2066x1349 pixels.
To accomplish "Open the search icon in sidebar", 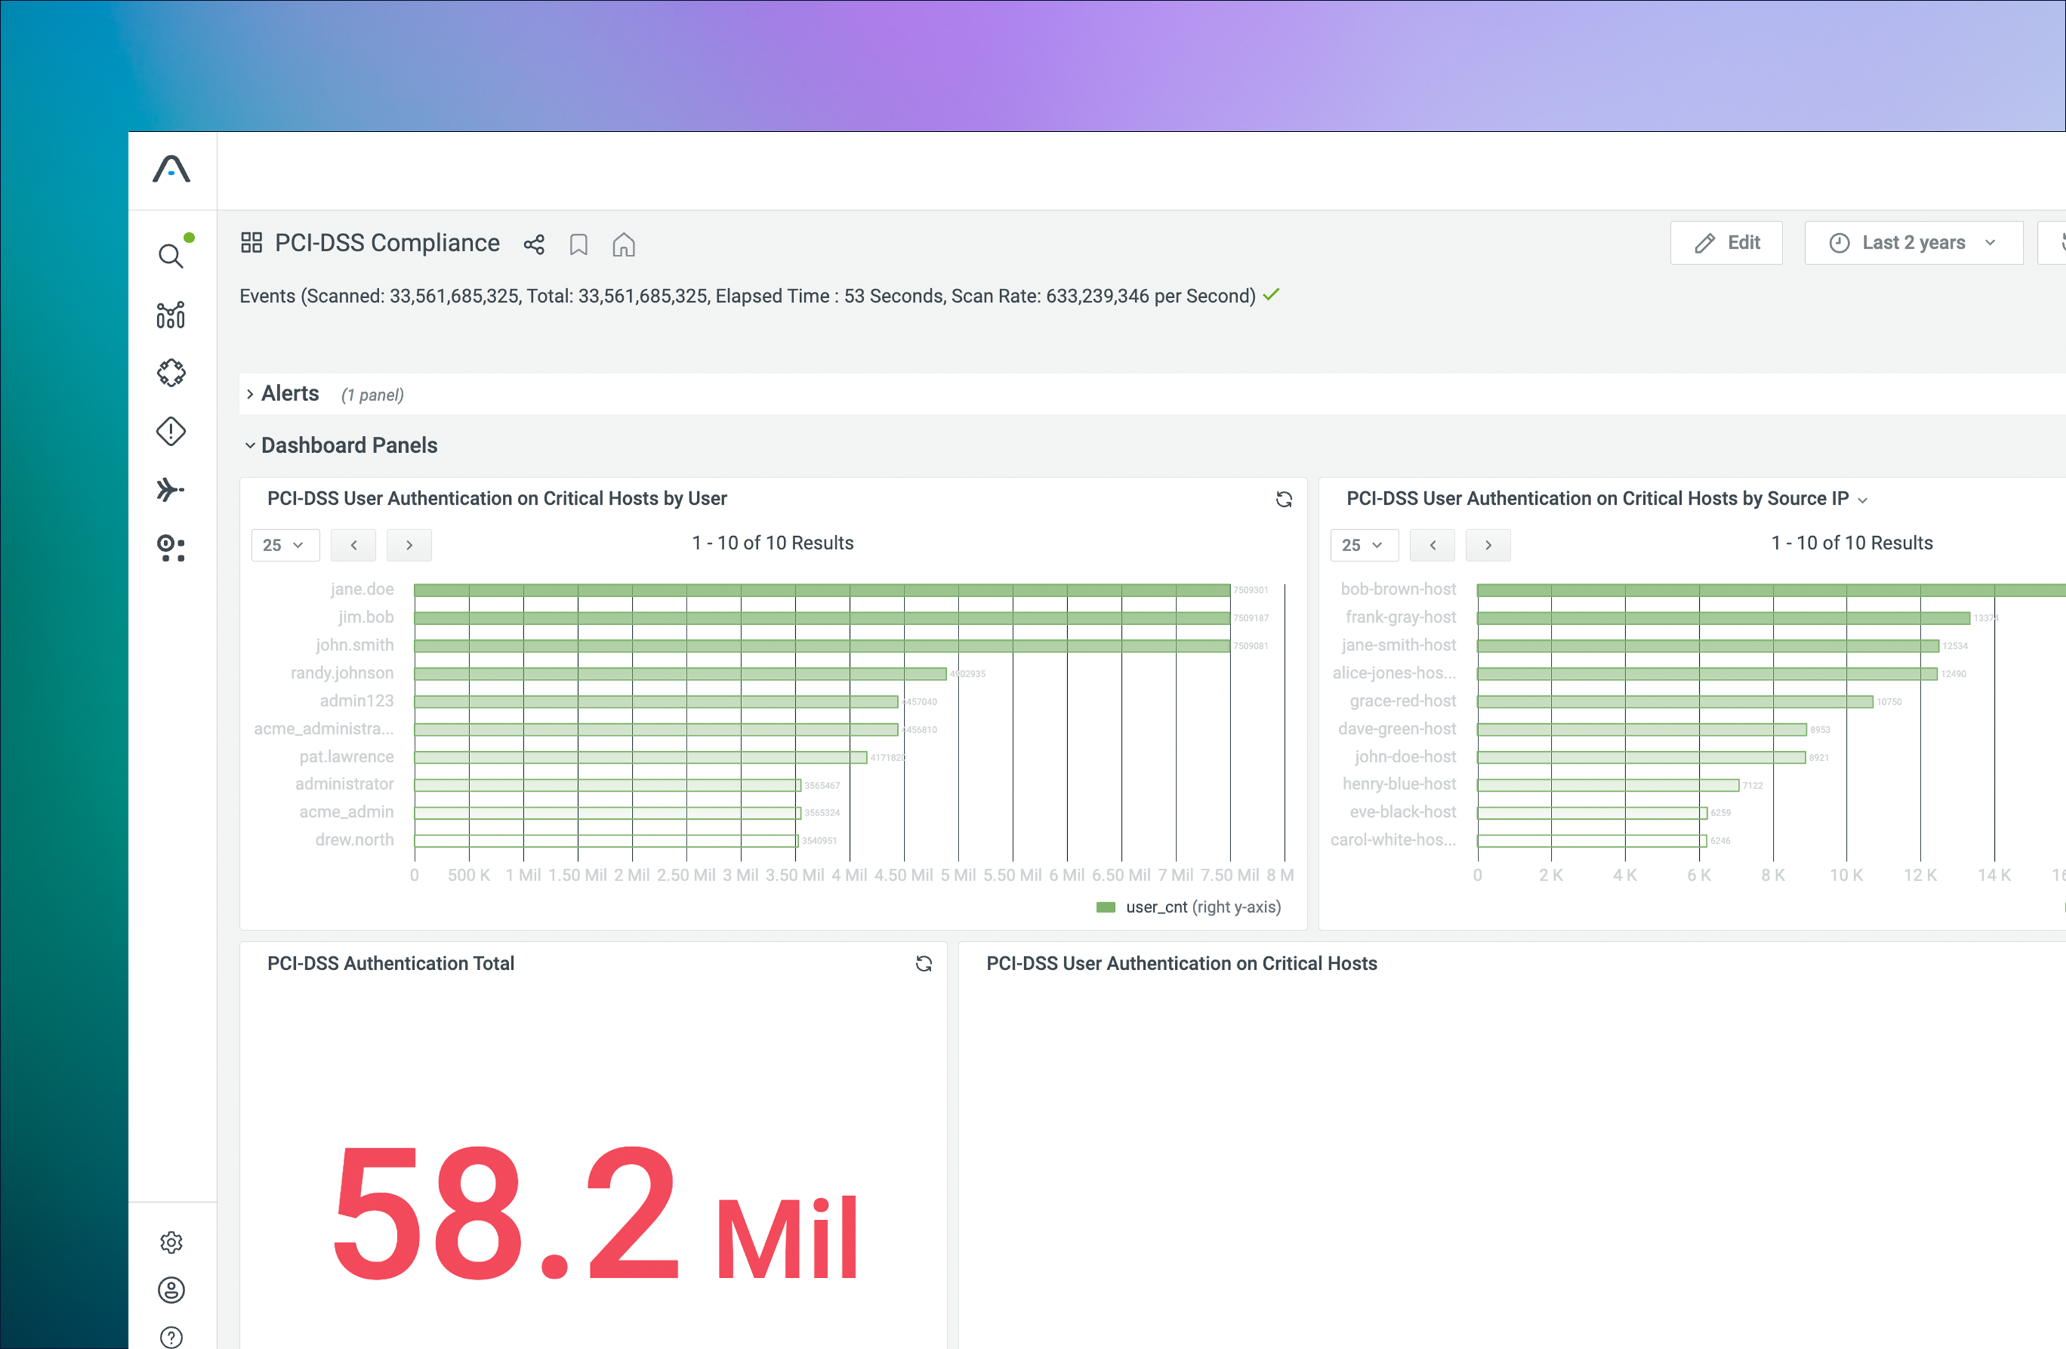I will pyautogui.click(x=171, y=256).
